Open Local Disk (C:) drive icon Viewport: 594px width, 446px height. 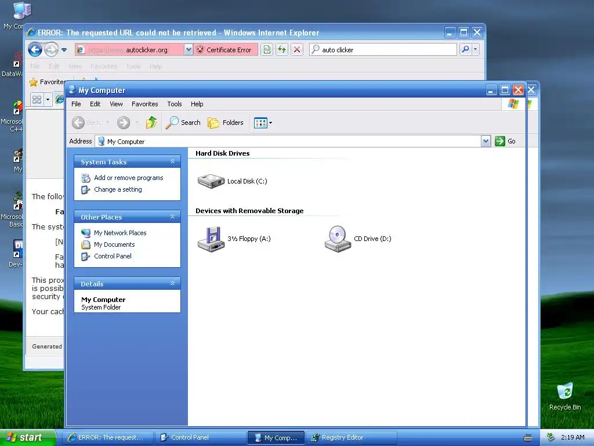pos(211,181)
